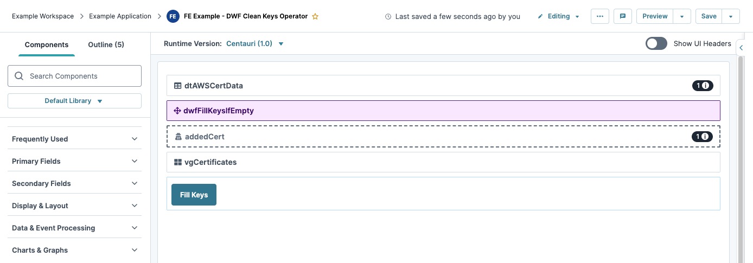This screenshot has height=263, width=753.
Task: Expand the Frequently Used section
Action: coord(74,139)
